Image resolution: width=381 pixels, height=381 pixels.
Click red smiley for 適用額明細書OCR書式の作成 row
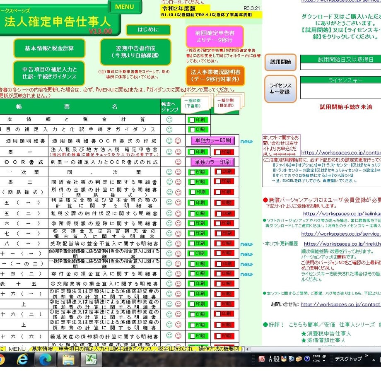click(178, 141)
